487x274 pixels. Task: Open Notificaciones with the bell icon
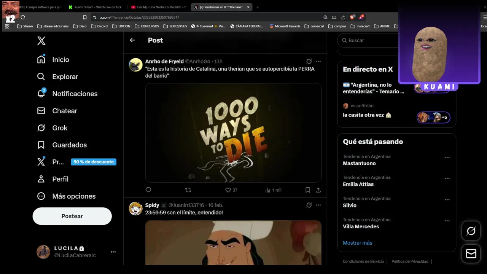click(67, 94)
